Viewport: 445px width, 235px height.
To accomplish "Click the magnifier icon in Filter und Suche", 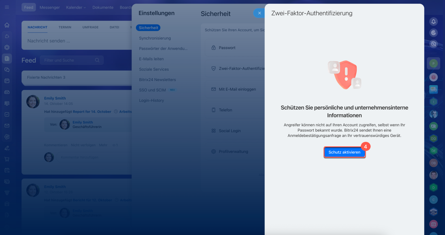I will click(97, 60).
